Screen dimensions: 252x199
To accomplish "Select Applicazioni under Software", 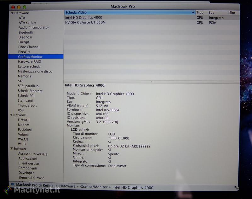I will click(28, 159).
